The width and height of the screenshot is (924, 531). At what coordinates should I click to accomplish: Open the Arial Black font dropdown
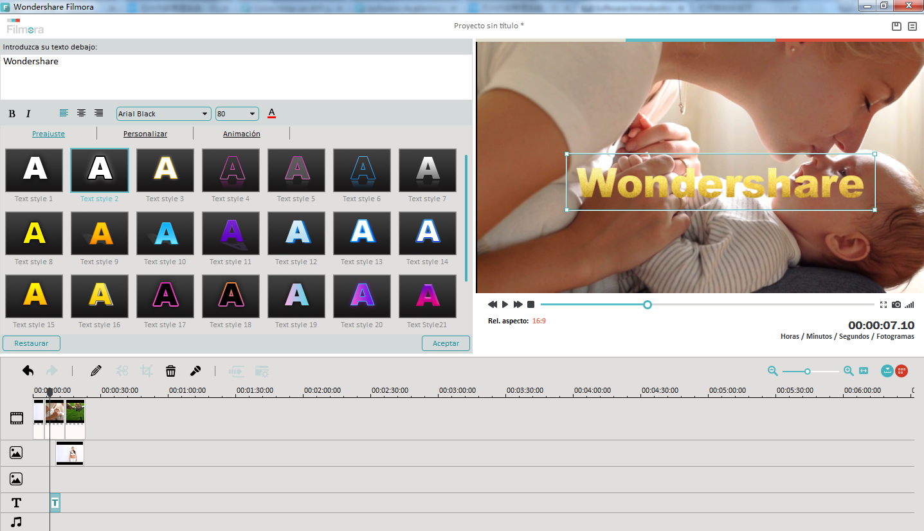164,114
